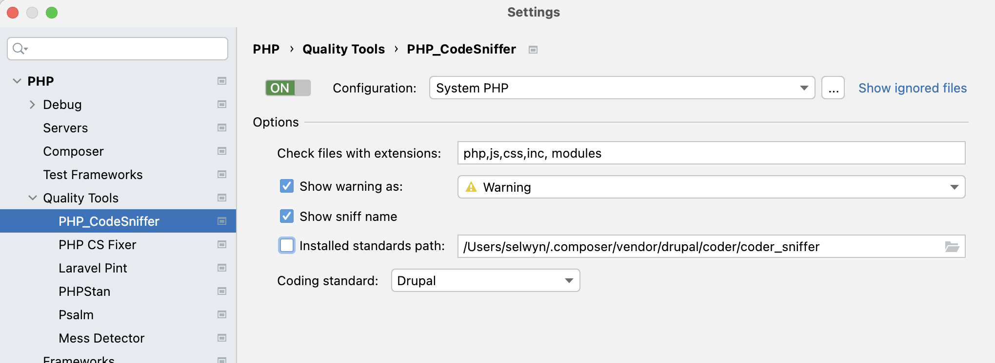Click PHP in the breadcrumb path
Image resolution: width=995 pixels, height=363 pixels.
pyautogui.click(x=266, y=49)
